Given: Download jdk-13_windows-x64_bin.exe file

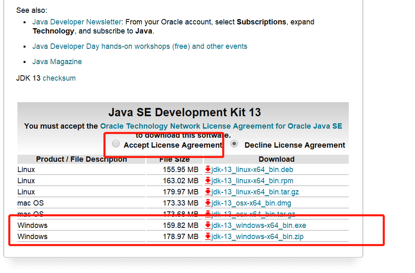Looking at the screenshot, I should point(259,225).
